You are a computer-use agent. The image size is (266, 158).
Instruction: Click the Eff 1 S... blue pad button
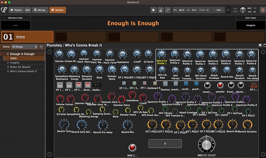point(124,83)
